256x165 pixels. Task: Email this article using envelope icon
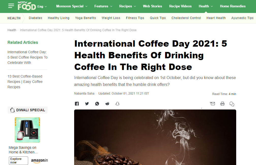[x=212, y=104]
